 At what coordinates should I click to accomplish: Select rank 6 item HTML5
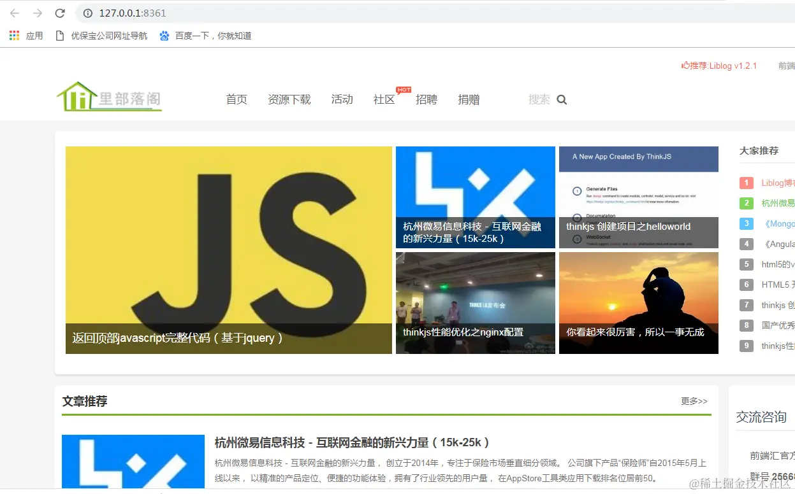[x=778, y=285]
